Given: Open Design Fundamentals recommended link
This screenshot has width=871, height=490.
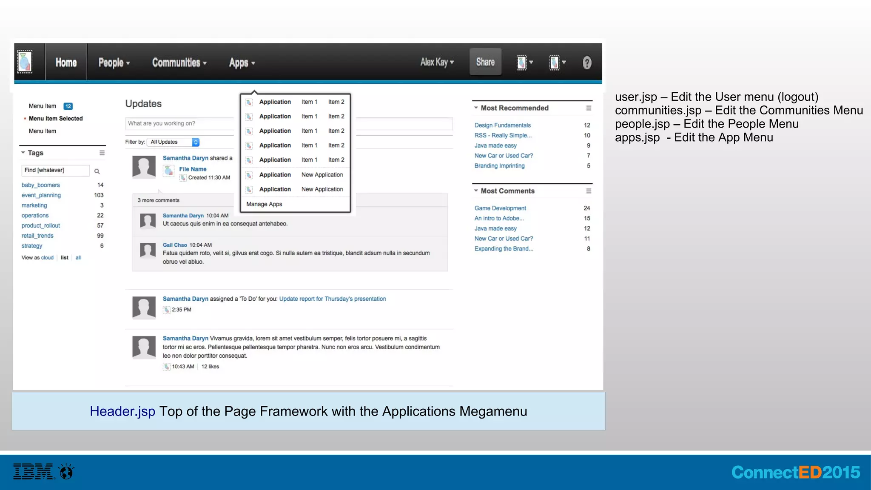Looking at the screenshot, I should point(503,125).
